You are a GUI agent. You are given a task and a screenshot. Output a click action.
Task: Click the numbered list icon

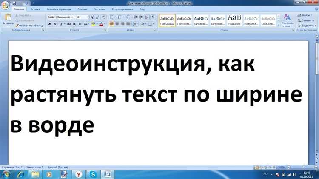point(119,17)
